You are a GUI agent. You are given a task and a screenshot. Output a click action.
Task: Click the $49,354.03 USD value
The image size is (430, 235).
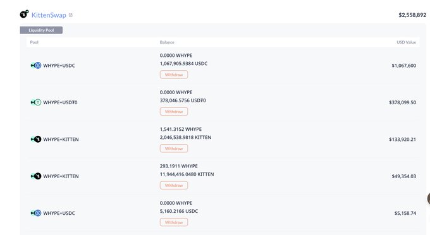[403, 176]
